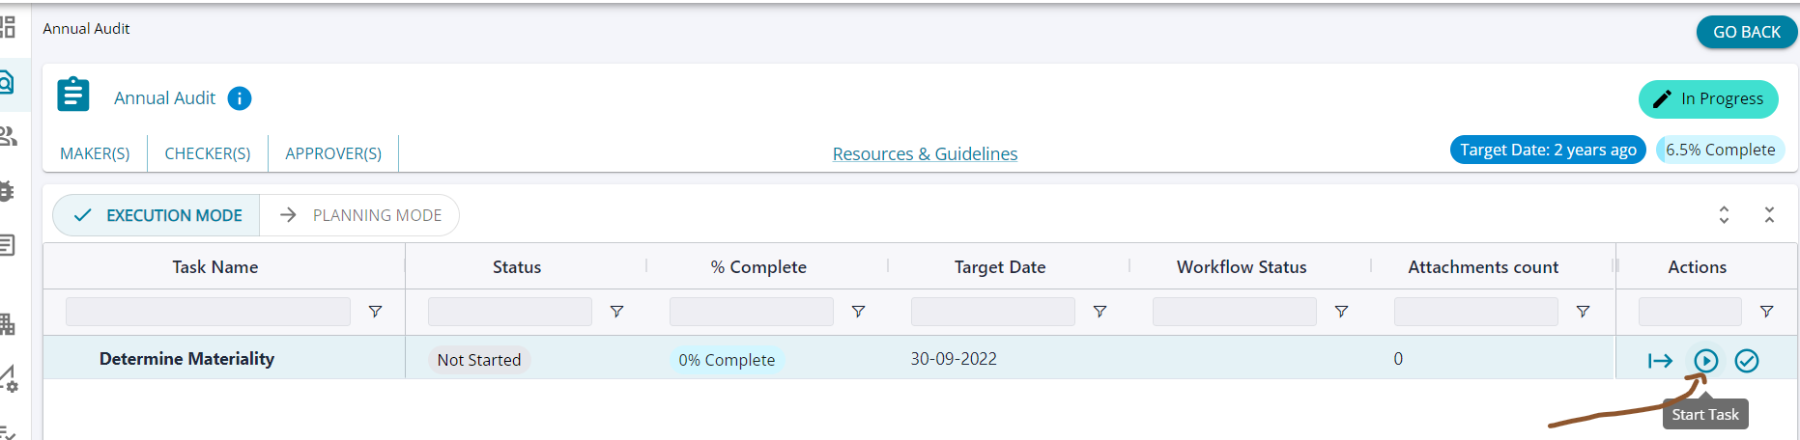Open the APPROVER(S) tab
Screen dimensions: 1800x440
coord(333,153)
